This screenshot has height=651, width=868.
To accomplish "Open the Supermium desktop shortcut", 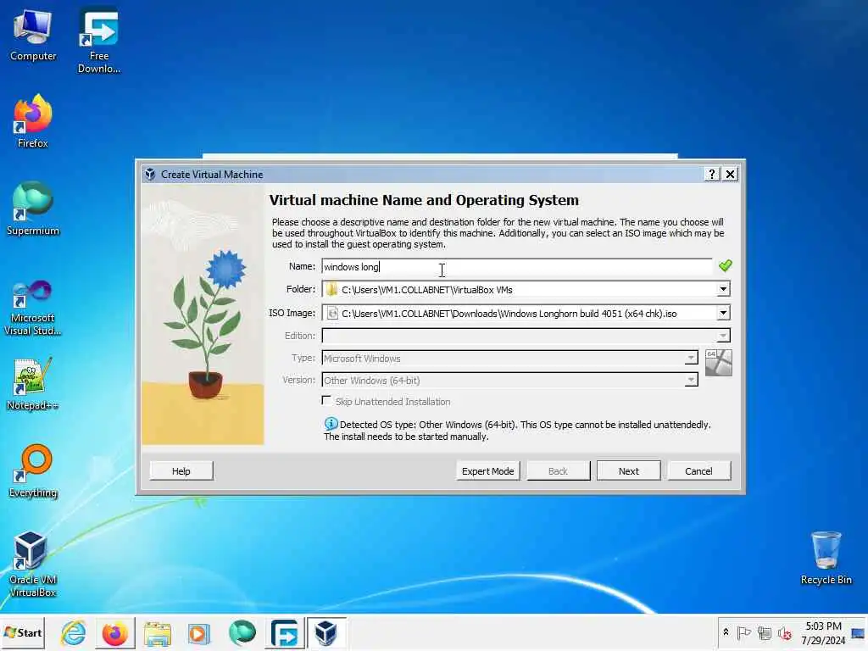I will tap(33, 209).
